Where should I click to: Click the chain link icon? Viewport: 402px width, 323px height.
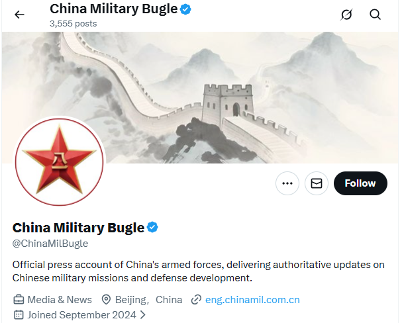point(196,299)
